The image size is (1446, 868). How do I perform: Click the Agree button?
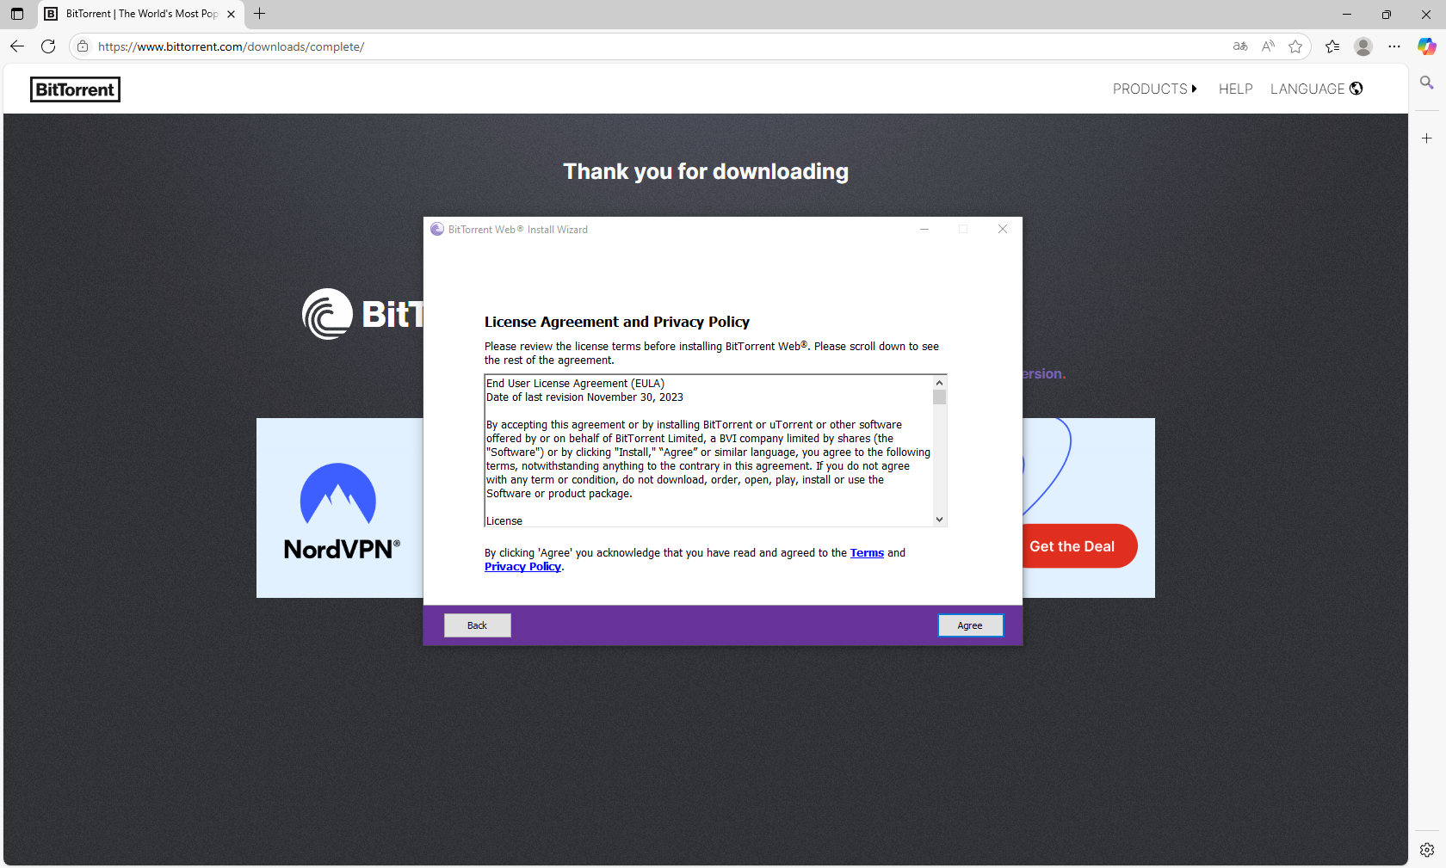click(x=970, y=625)
